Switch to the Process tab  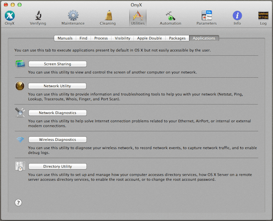(101, 38)
